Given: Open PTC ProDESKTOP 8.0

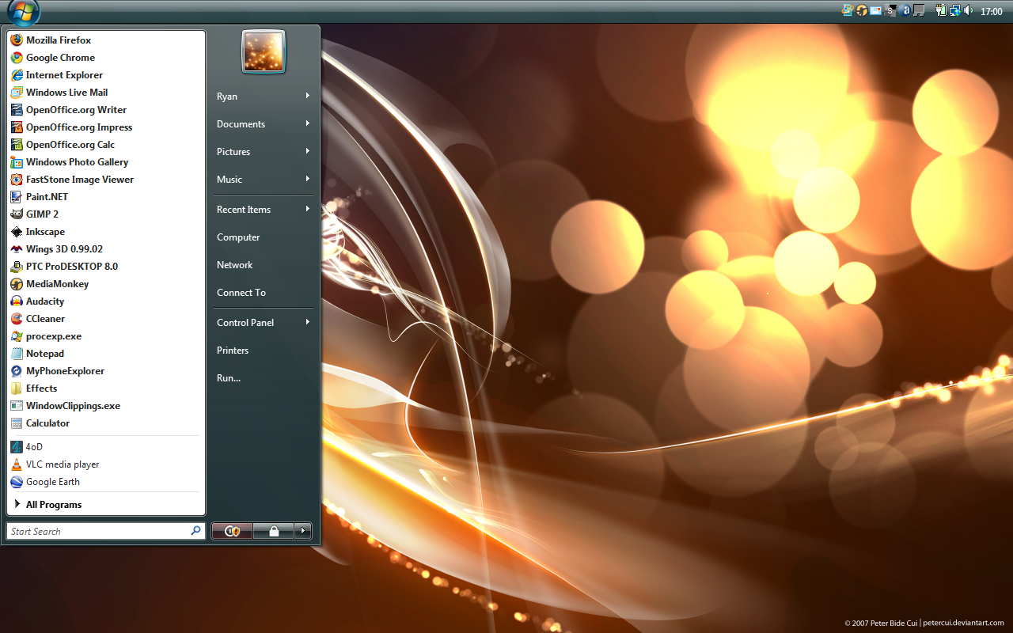Looking at the screenshot, I should 106,267.
